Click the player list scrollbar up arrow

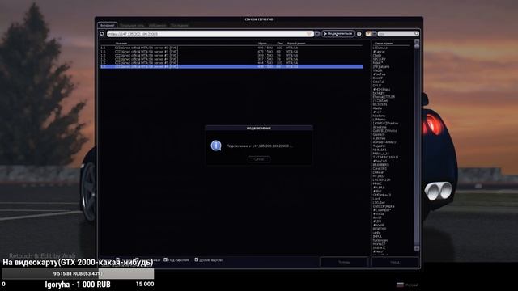[417, 41]
